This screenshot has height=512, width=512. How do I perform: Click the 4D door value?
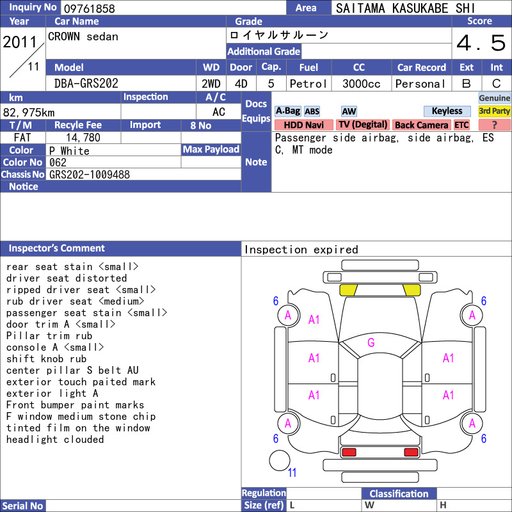point(241,84)
